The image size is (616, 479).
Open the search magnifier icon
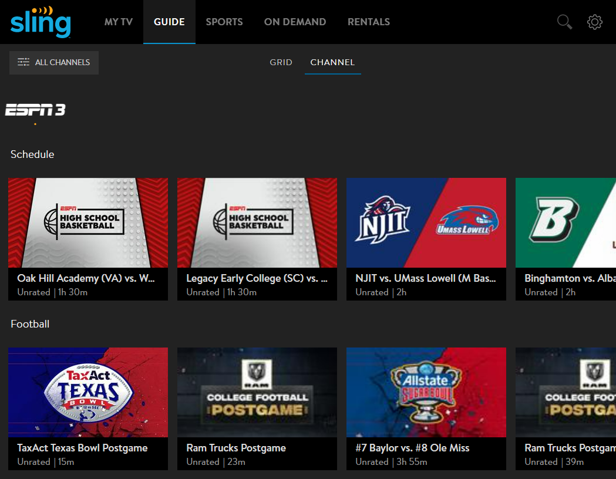[564, 22]
